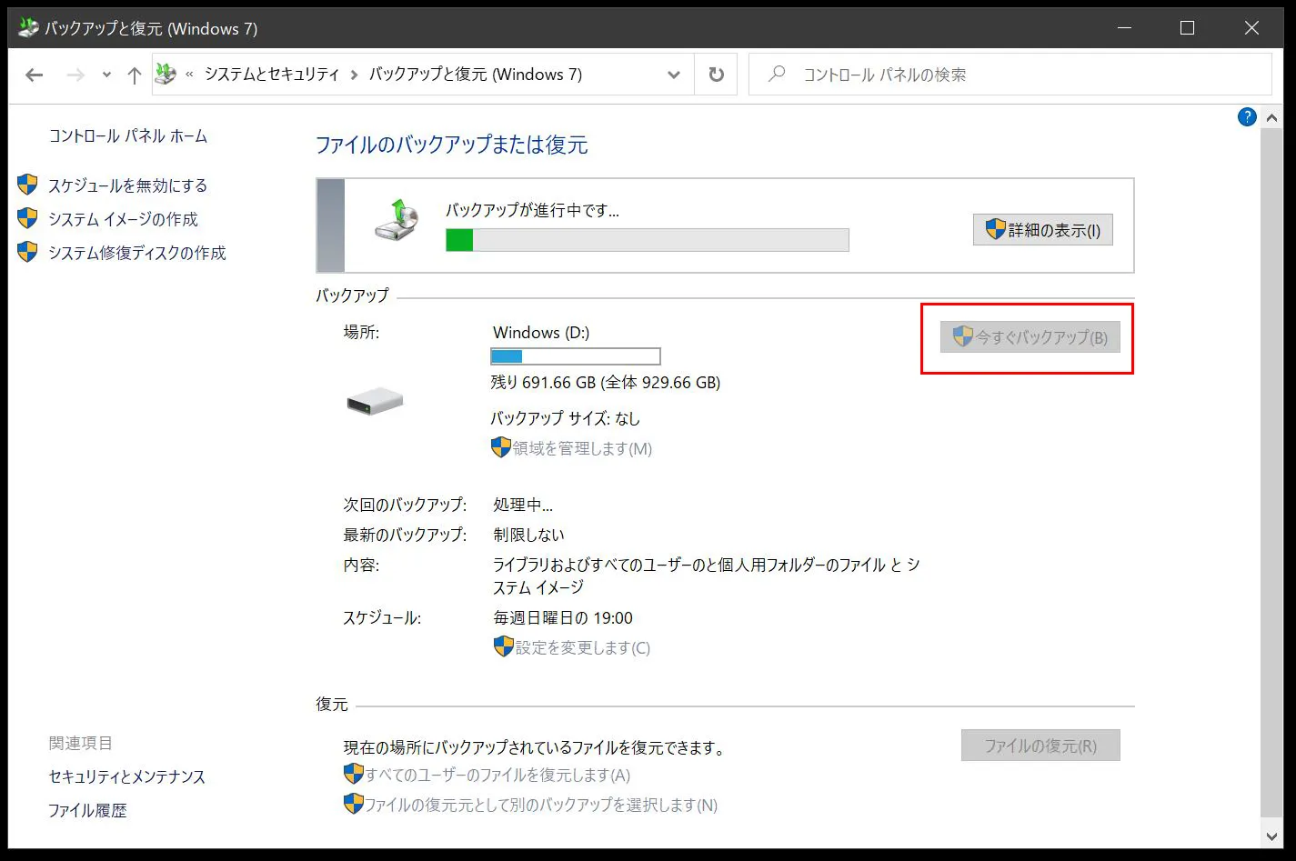Image resolution: width=1296 pixels, height=861 pixels.
Task: Click shield icon beside システム修復ディスクの作成
Action: coord(28,252)
